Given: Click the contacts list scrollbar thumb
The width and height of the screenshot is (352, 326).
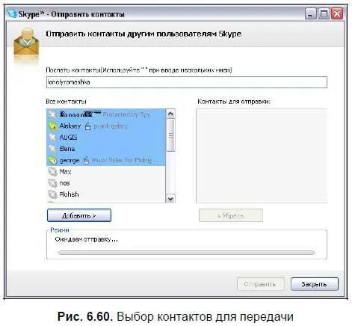Looking at the screenshot, I should tap(170, 135).
